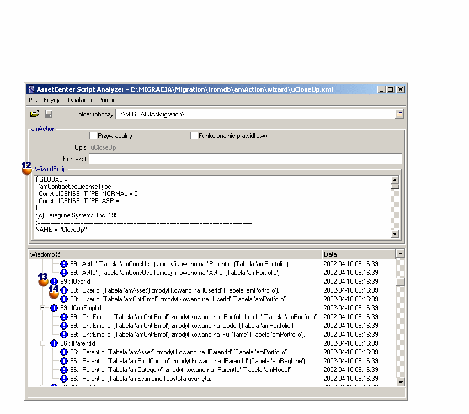Select the '96 : lParentId' tree row

pos(78,343)
